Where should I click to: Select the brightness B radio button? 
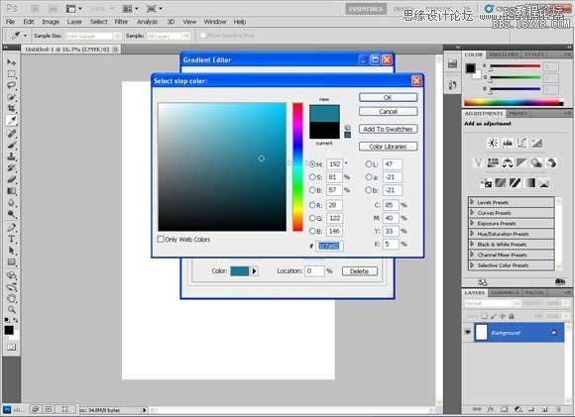click(x=312, y=190)
